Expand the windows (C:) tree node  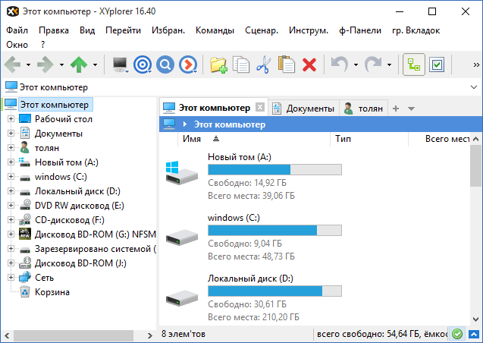[x=11, y=177]
